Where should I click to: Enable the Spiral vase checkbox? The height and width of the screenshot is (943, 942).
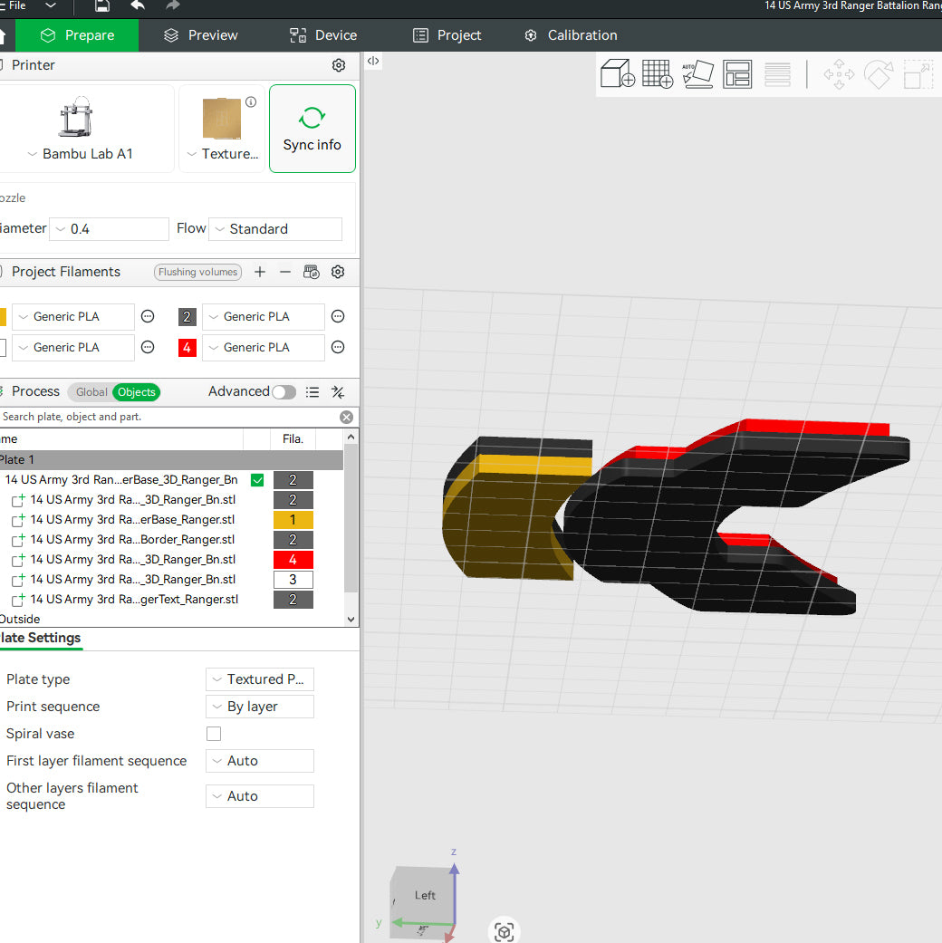pos(214,734)
